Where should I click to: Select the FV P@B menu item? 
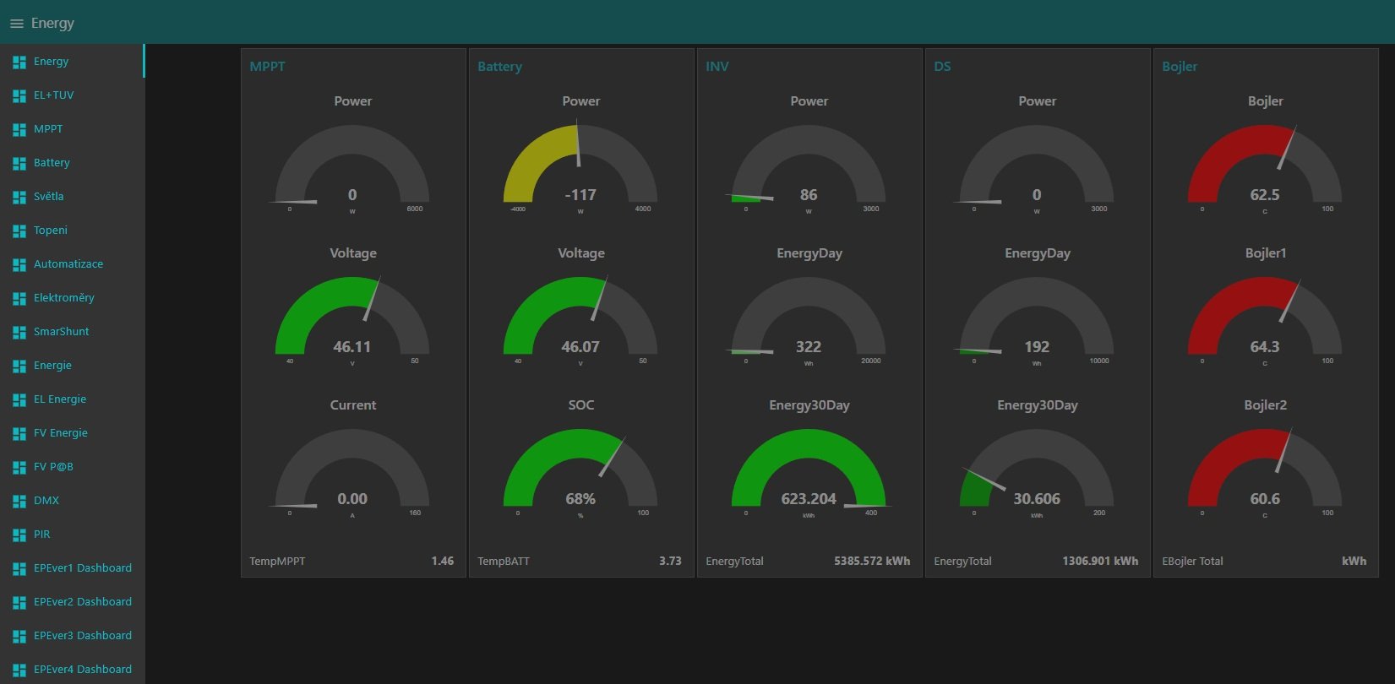tap(53, 467)
